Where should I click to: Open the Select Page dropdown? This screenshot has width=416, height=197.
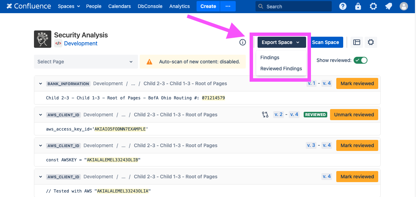pos(85,62)
